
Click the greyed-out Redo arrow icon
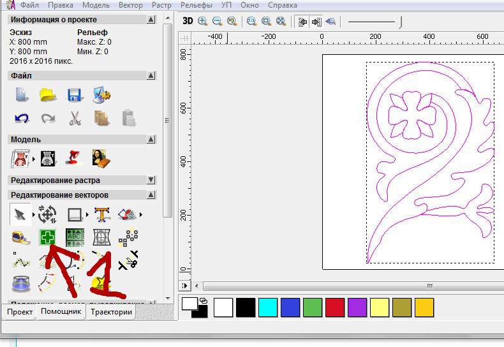tap(48, 119)
